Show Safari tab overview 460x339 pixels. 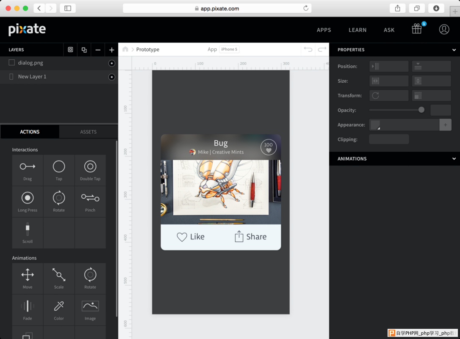(417, 8)
